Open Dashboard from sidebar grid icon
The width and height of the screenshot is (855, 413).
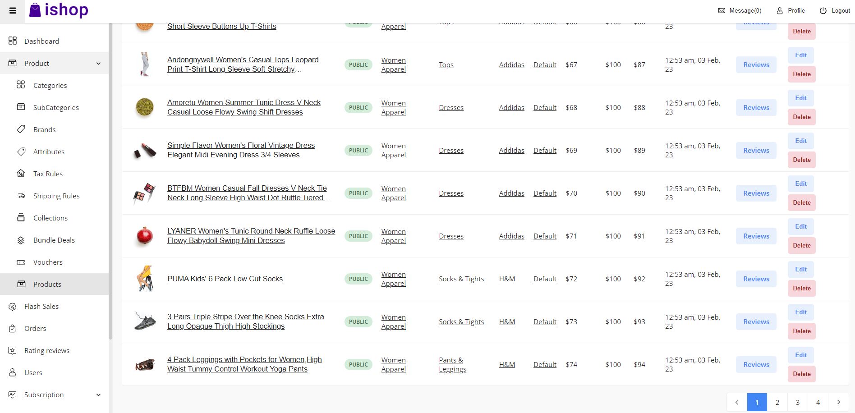point(13,41)
